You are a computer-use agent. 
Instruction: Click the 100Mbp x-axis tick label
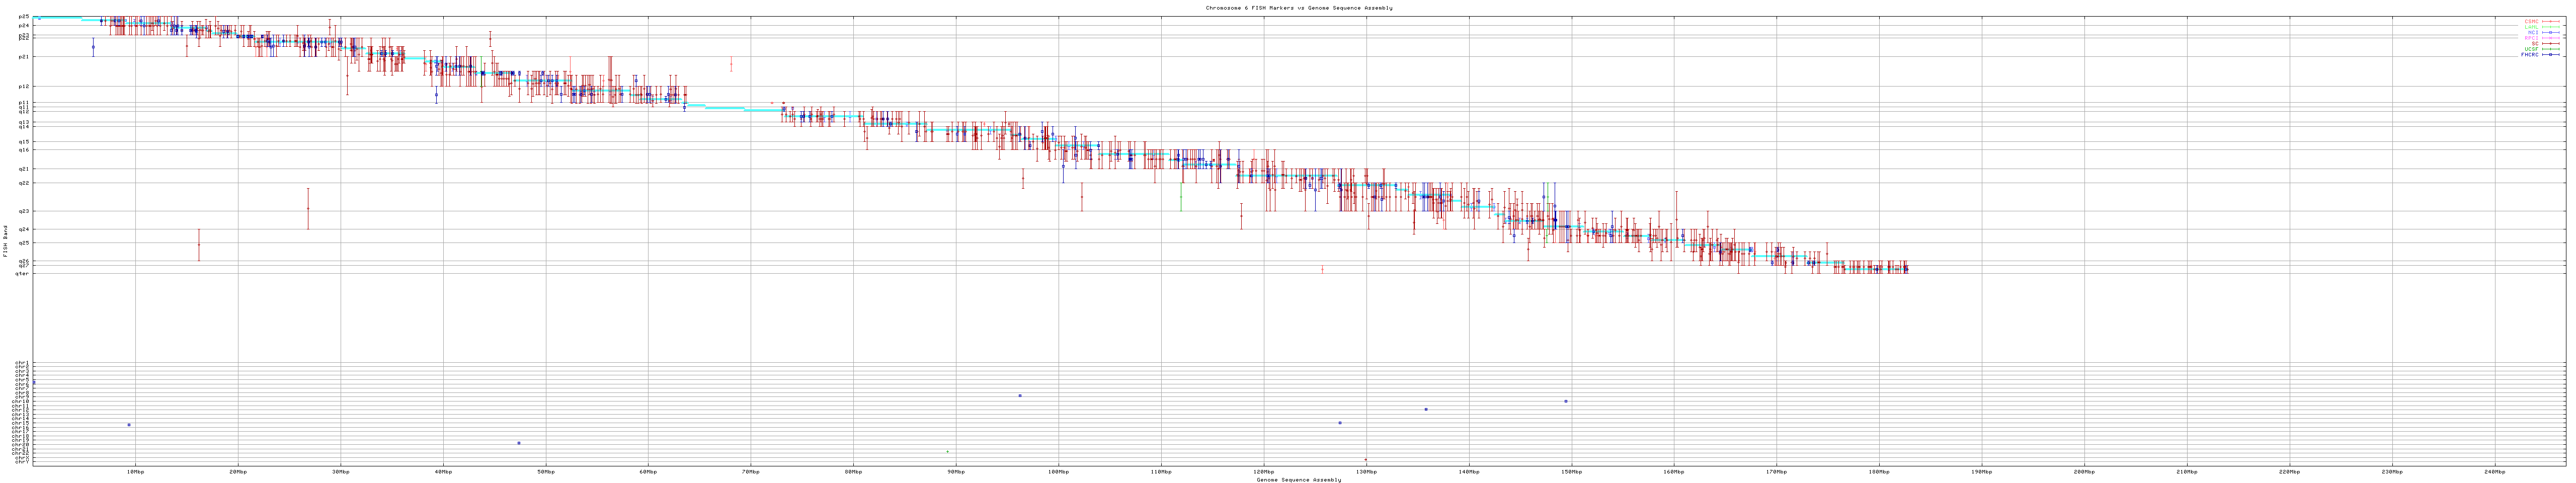pos(1058,471)
